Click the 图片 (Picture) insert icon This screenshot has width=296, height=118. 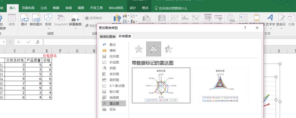pyautogui.click(x=24, y=18)
